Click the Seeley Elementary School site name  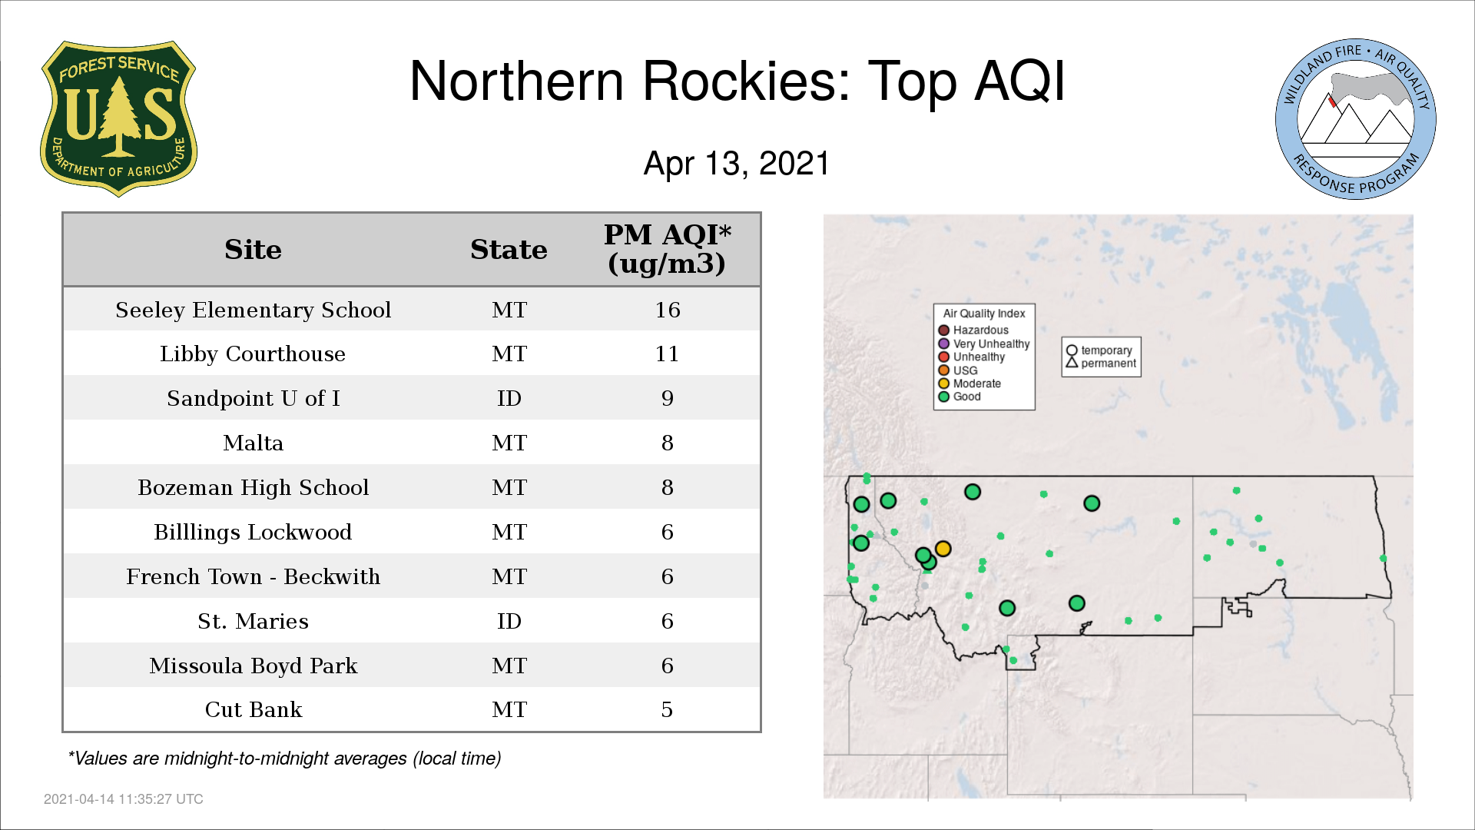pyautogui.click(x=253, y=310)
